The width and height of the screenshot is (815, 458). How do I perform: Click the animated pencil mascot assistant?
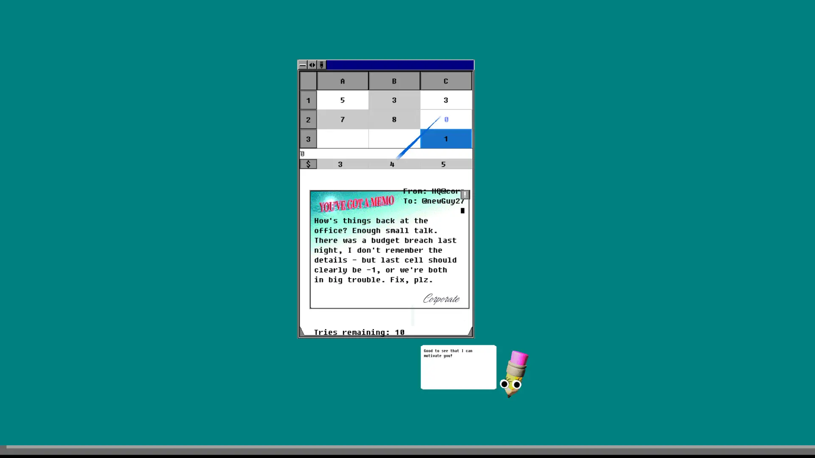pyautogui.click(x=514, y=373)
